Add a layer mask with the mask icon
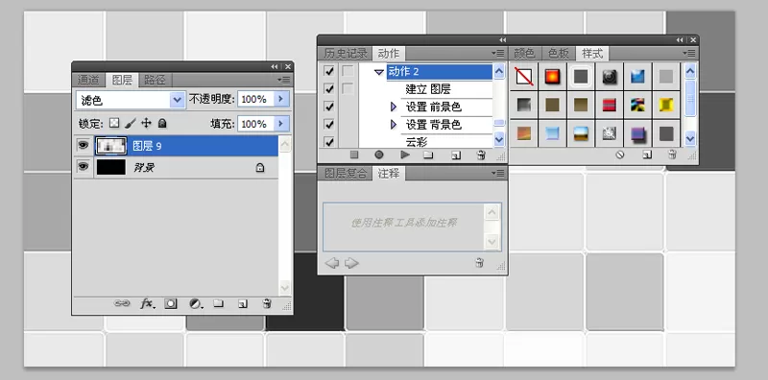Screen dimensions: 768x380 pos(171,303)
